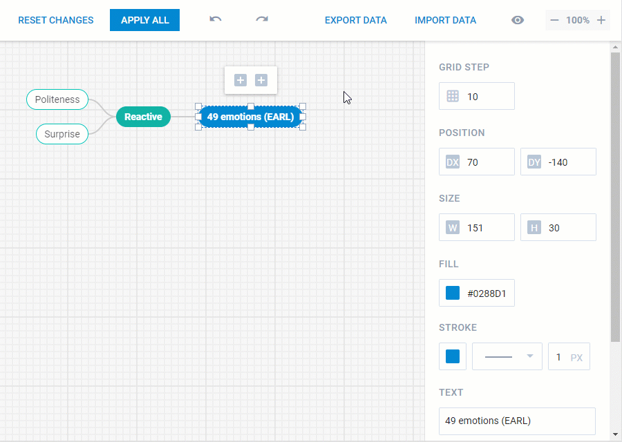The width and height of the screenshot is (622, 442).
Task: Select the Politeness node
Action: click(57, 99)
